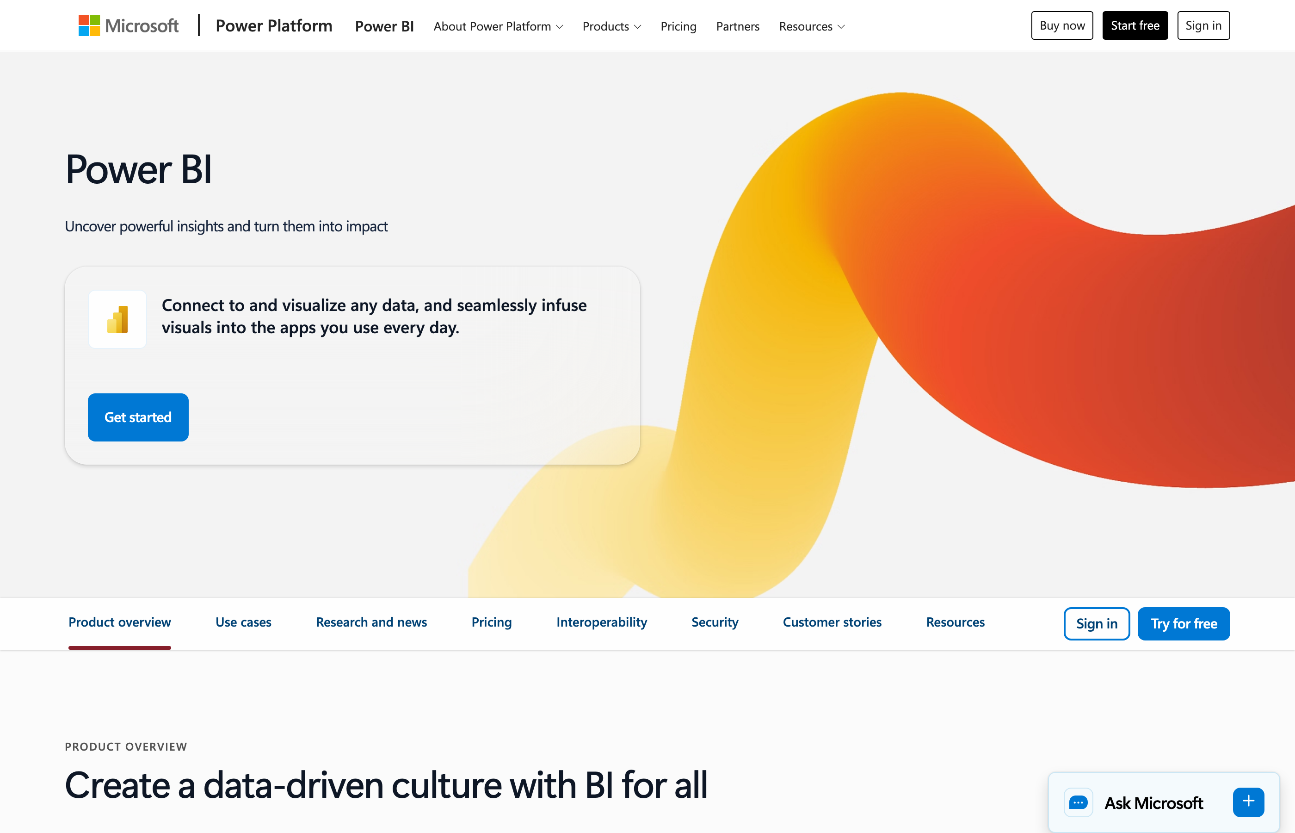Select the Interoperability tab
The height and width of the screenshot is (833, 1295).
602,622
